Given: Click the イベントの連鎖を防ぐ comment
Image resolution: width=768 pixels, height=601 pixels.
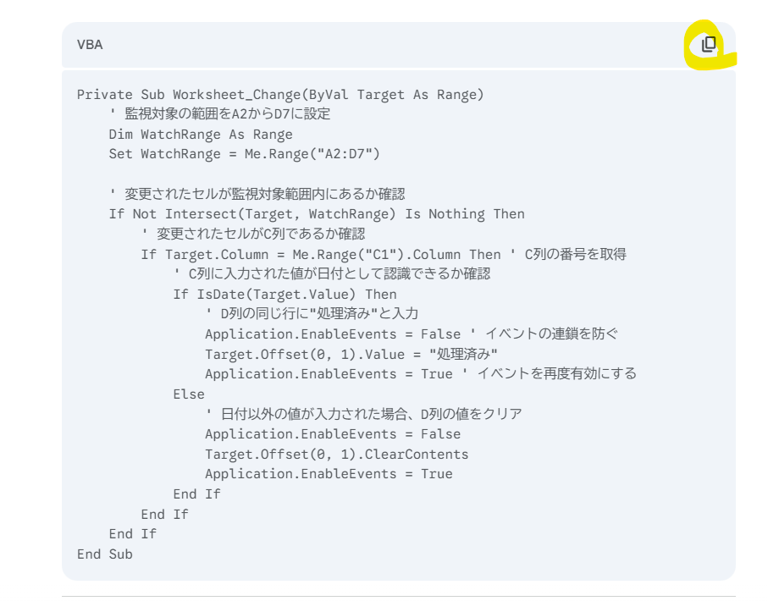Looking at the screenshot, I should tap(544, 334).
